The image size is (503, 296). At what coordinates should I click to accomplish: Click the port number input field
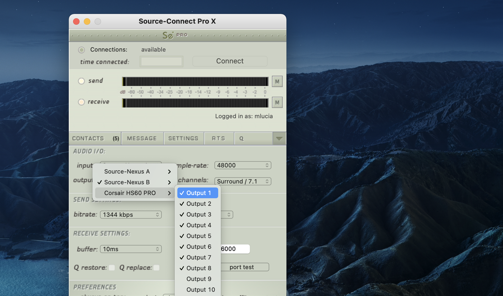(235, 249)
